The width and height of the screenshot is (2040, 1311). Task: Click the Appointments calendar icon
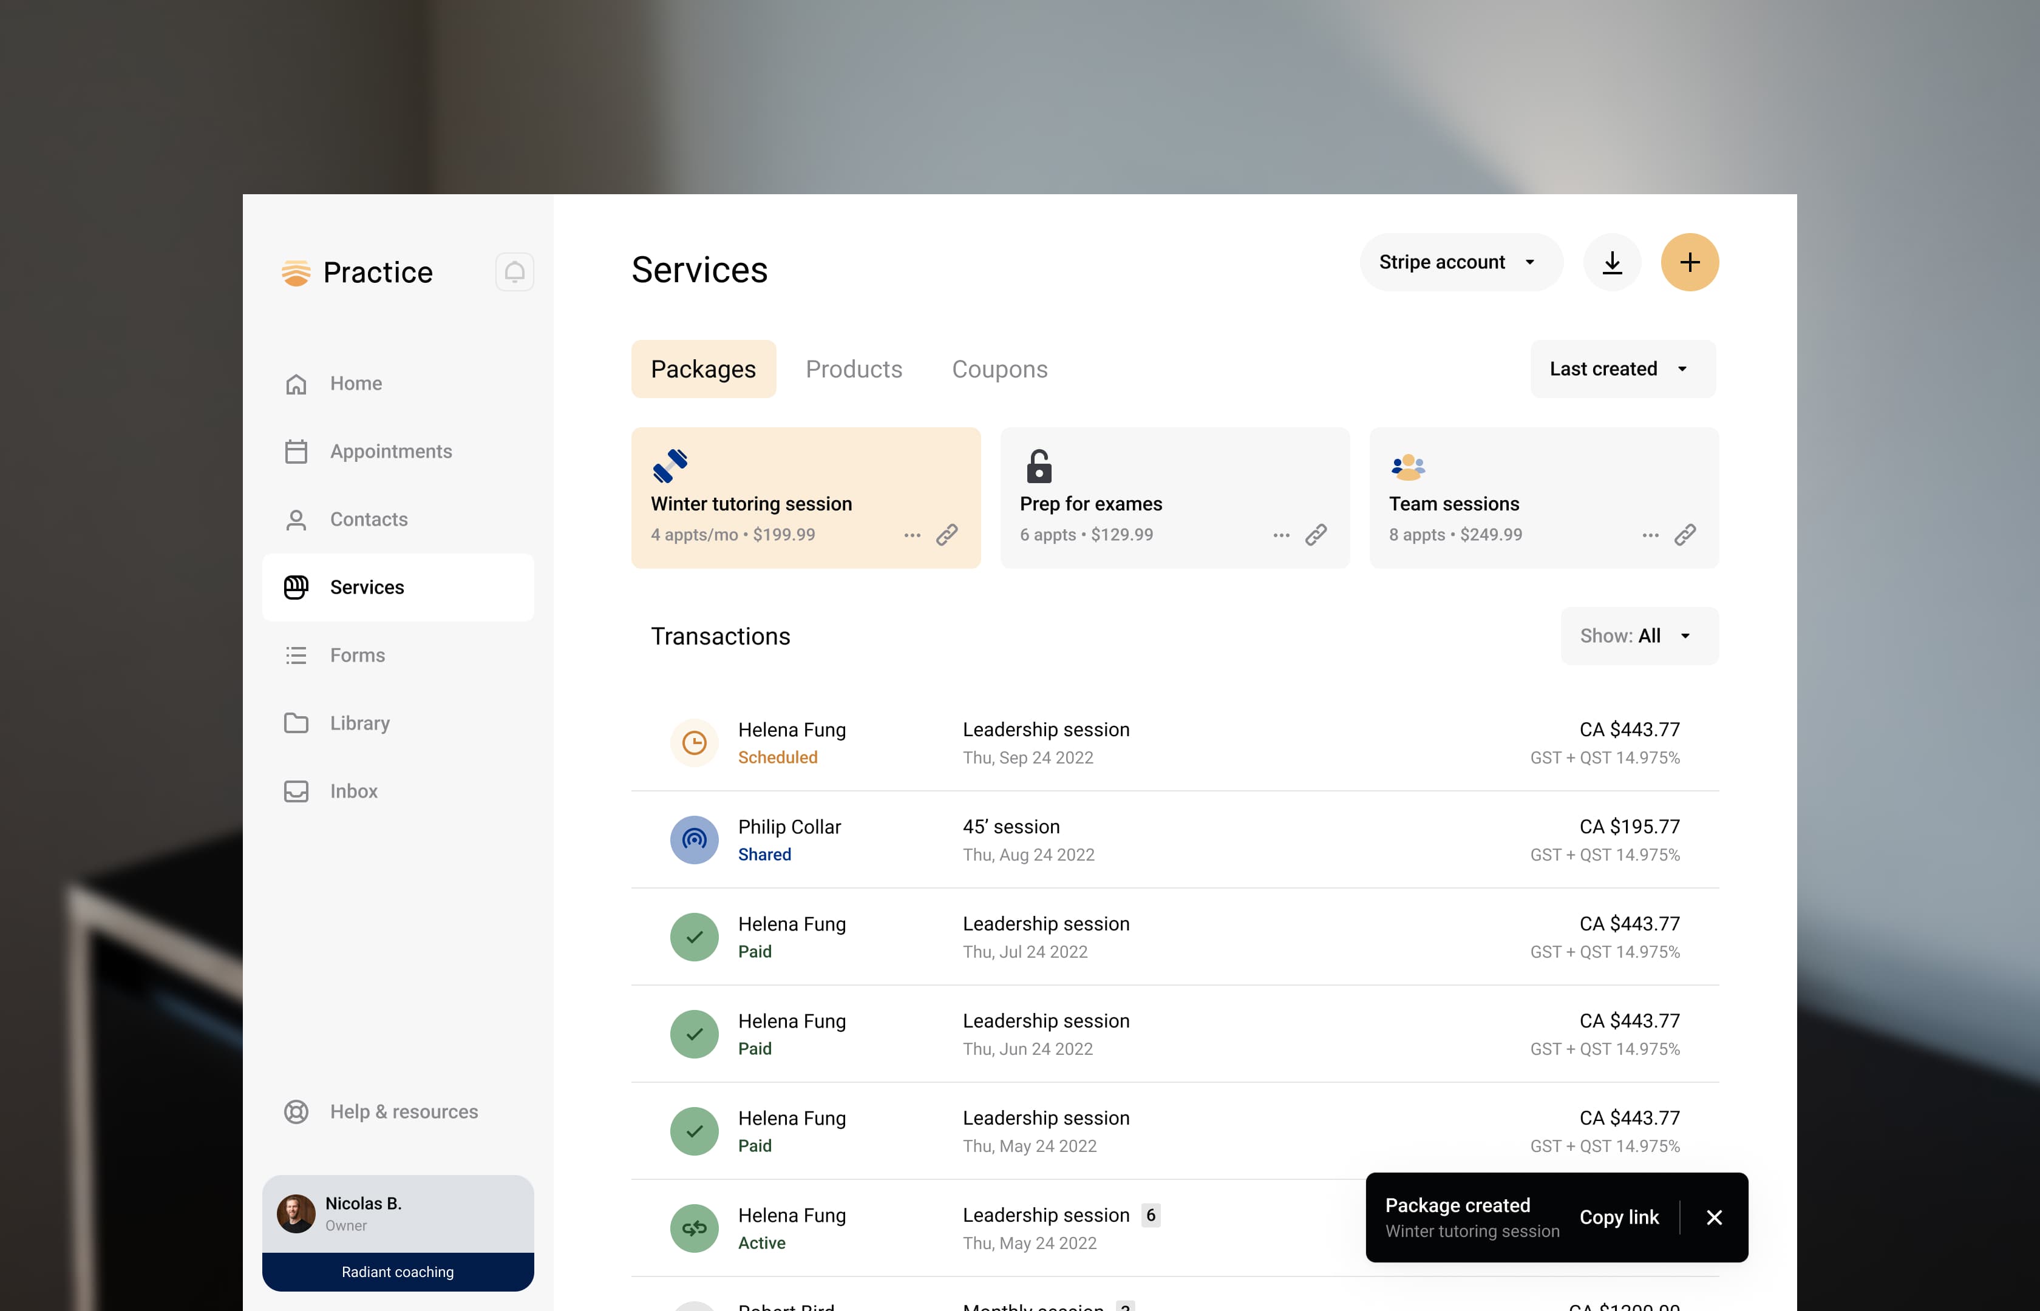coord(296,451)
